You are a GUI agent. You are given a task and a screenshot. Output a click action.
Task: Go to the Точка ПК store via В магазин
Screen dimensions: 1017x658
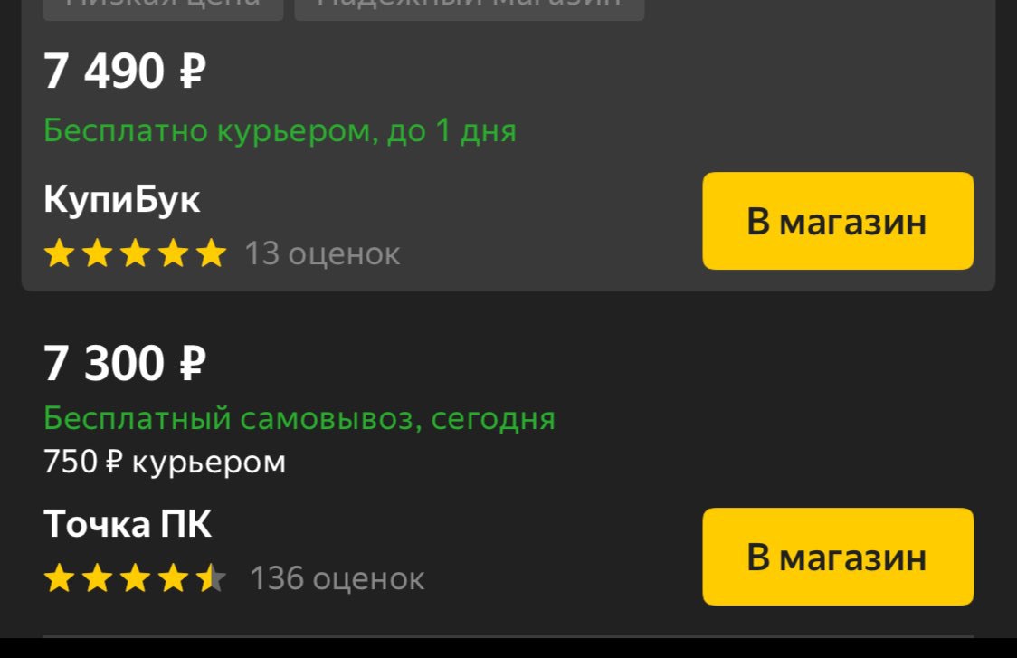[837, 557]
